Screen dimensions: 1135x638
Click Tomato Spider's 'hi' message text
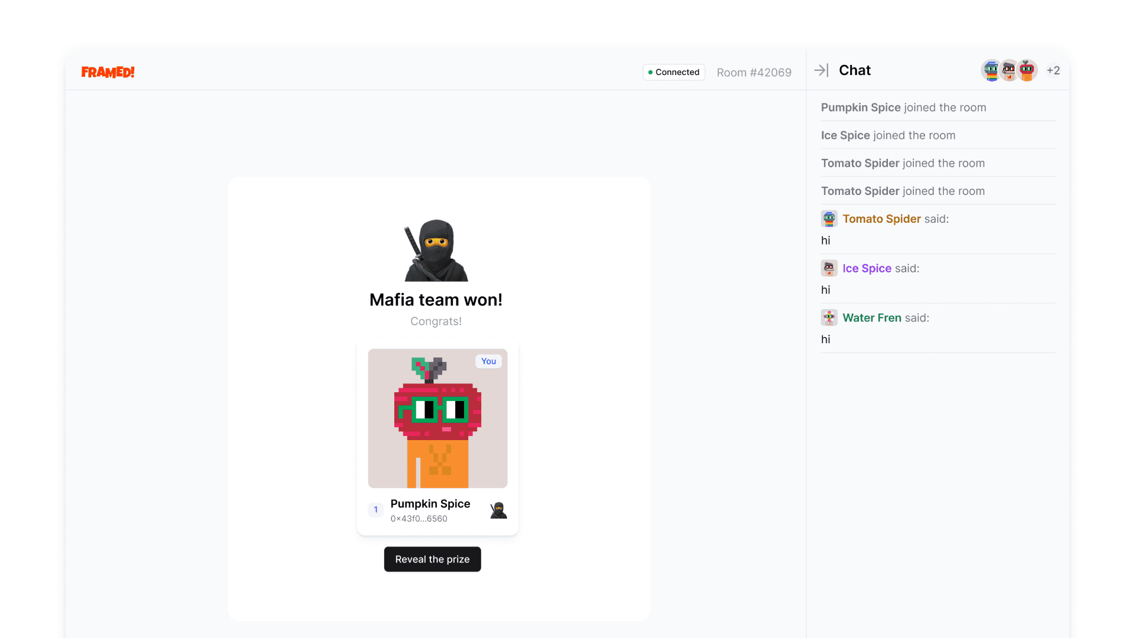826,240
